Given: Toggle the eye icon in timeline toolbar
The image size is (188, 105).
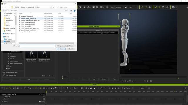Looking at the screenshot, I should tap(13, 88).
